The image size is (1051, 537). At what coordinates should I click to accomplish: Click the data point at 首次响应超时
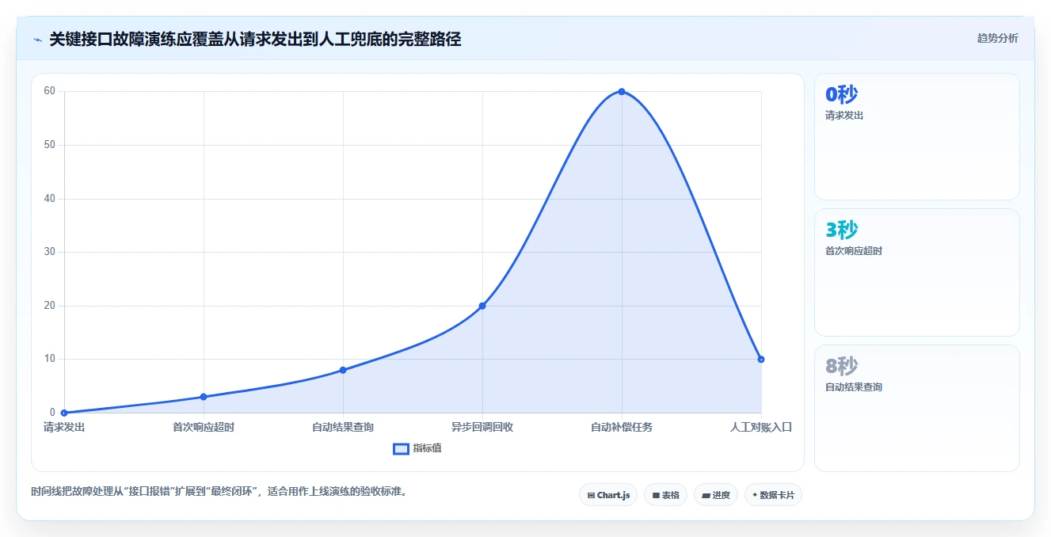204,397
